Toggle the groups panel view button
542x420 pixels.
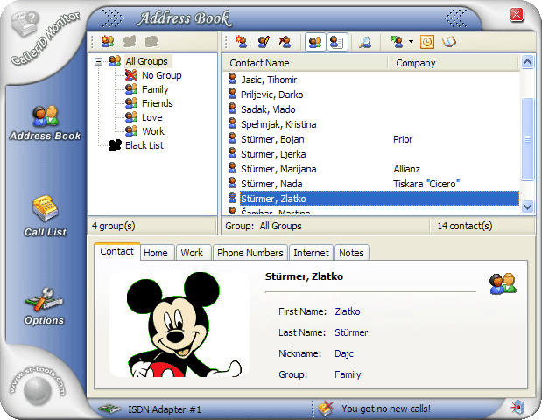point(315,42)
